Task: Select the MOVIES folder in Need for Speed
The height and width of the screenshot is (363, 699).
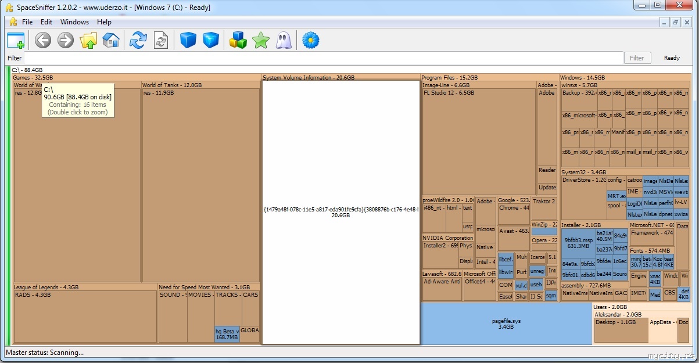Action: click(x=200, y=317)
